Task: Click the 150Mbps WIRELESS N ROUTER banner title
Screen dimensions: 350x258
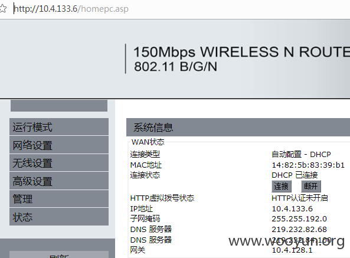Action: point(242,52)
